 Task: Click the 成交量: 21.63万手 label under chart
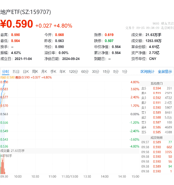[x=12, y=151]
